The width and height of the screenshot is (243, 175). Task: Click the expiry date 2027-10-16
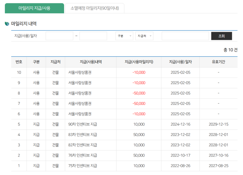coord(218,155)
